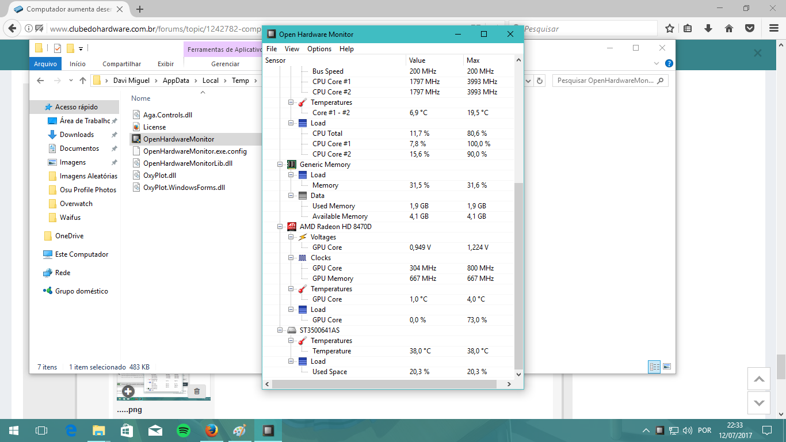This screenshot has height=442, width=786.
Task: Bookmark this page with the star icon
Action: [x=670, y=28]
